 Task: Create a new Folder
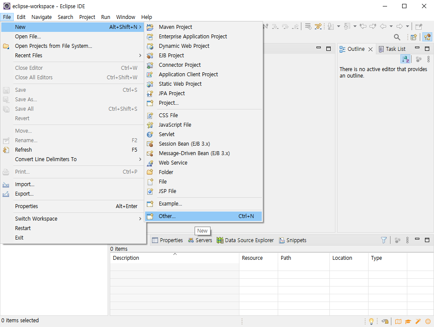203,172
